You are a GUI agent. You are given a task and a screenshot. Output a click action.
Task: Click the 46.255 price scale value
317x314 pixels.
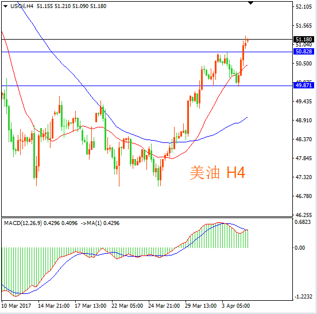[304, 215]
